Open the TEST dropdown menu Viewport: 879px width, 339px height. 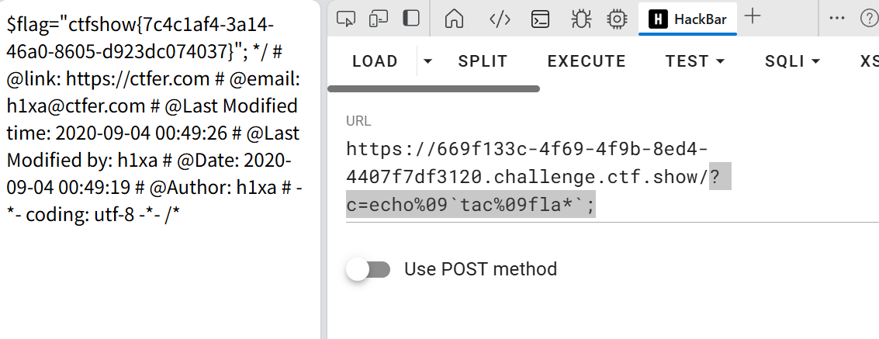(695, 61)
